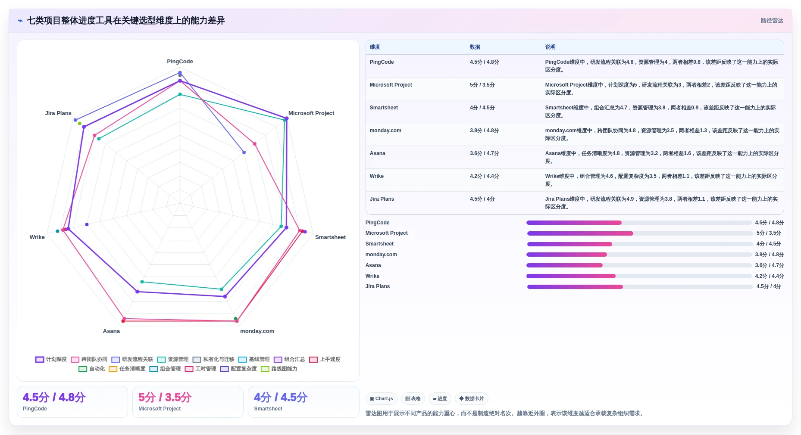Click the 3.8分 / 4.8分 value in the table
Viewport: 801px width, 435px height.
(485, 130)
